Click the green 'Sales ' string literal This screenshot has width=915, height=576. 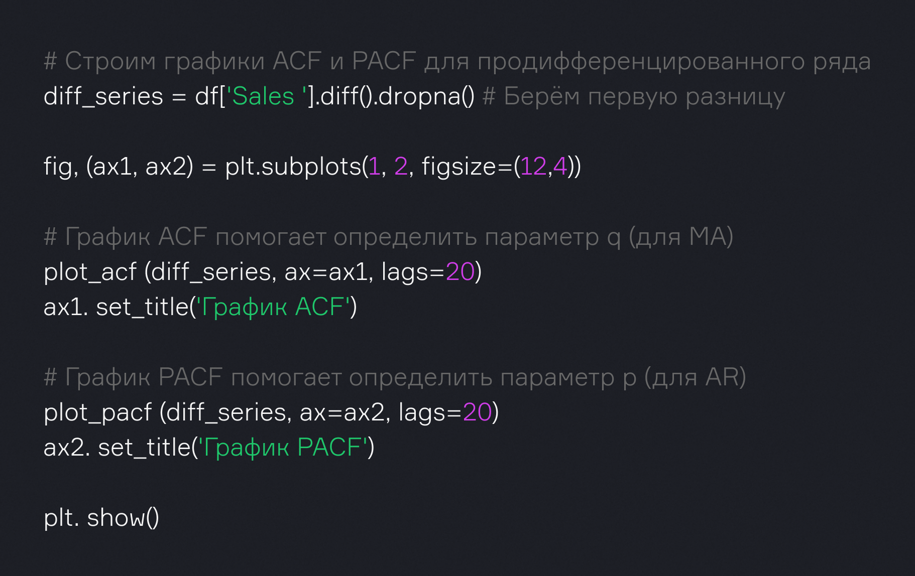point(267,96)
